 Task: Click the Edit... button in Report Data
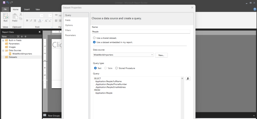(x=13, y=36)
